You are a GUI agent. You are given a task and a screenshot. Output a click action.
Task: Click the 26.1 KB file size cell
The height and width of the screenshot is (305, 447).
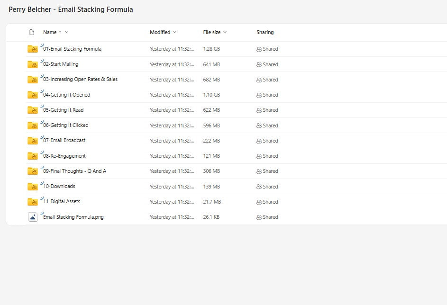point(211,217)
